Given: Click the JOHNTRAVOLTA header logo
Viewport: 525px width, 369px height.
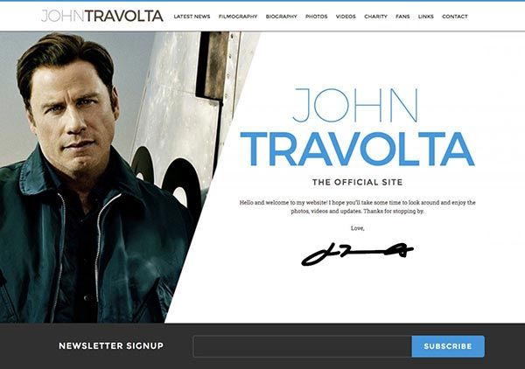Looking at the screenshot, I should [x=102, y=16].
